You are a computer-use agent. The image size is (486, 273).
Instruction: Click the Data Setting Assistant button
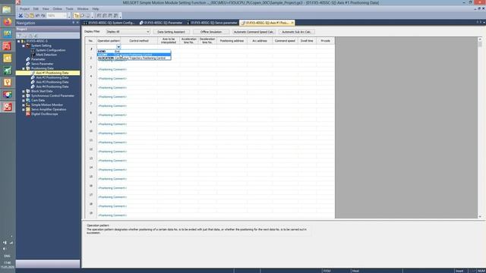pos(171,32)
